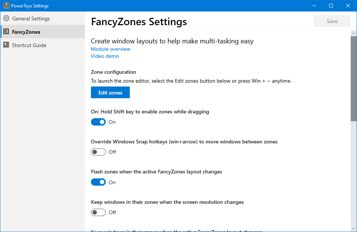Disable Hold Shift key to enable zones

(98, 122)
